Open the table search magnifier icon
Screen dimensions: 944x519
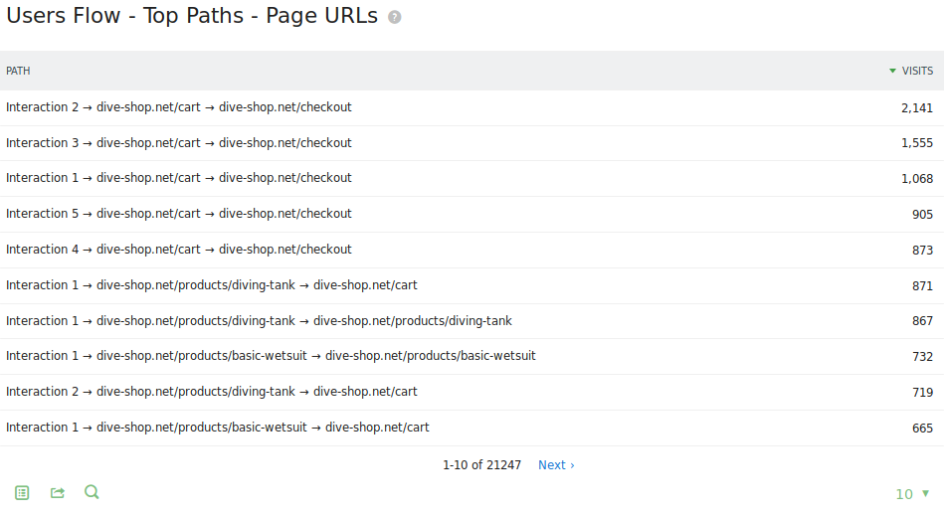(92, 492)
